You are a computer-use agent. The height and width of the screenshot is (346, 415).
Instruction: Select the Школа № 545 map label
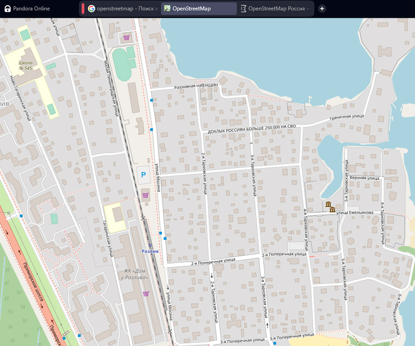pos(25,65)
